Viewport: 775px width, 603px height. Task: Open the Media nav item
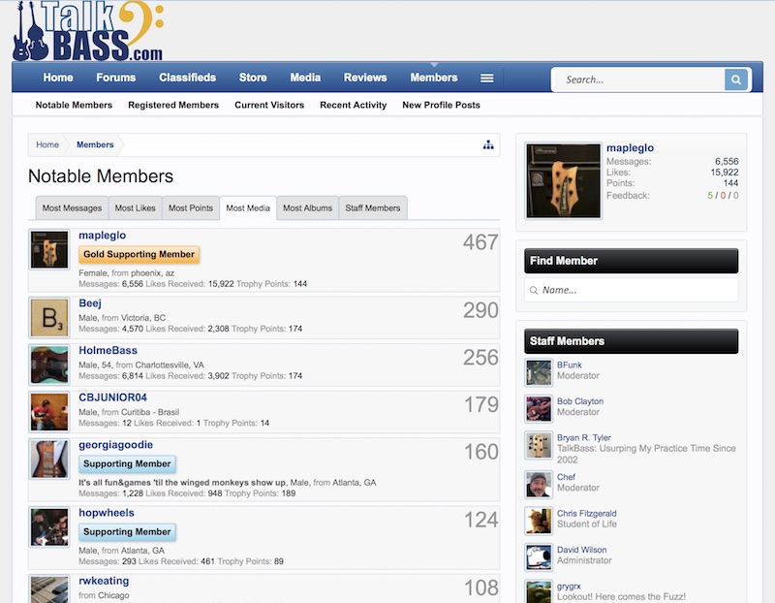coord(305,78)
